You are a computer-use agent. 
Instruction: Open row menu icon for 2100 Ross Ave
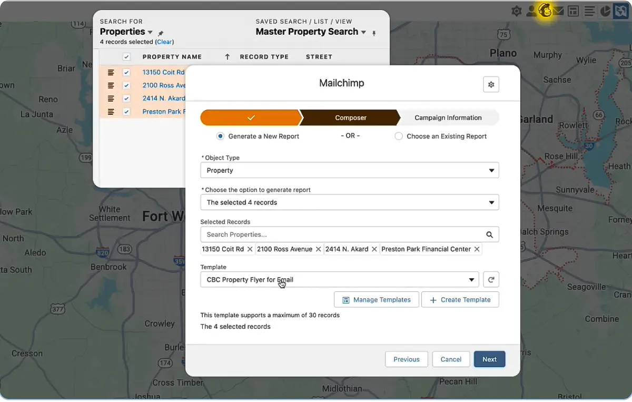pos(111,85)
